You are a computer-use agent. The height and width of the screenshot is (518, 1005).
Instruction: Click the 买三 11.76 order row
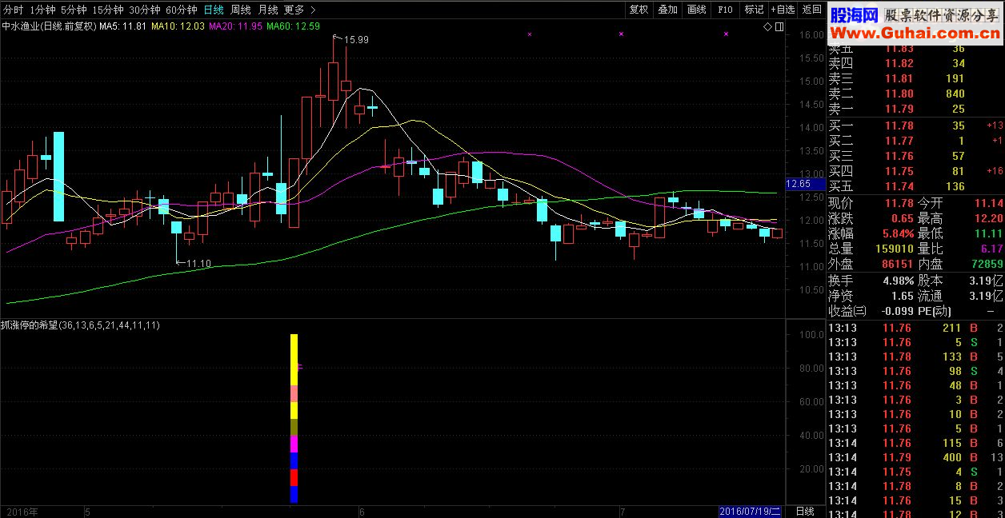pyautogui.click(x=915, y=157)
